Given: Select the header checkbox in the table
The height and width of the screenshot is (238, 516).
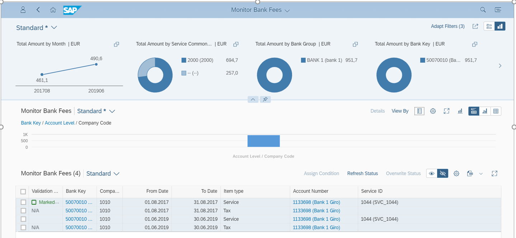Looking at the screenshot, I should (23, 191).
